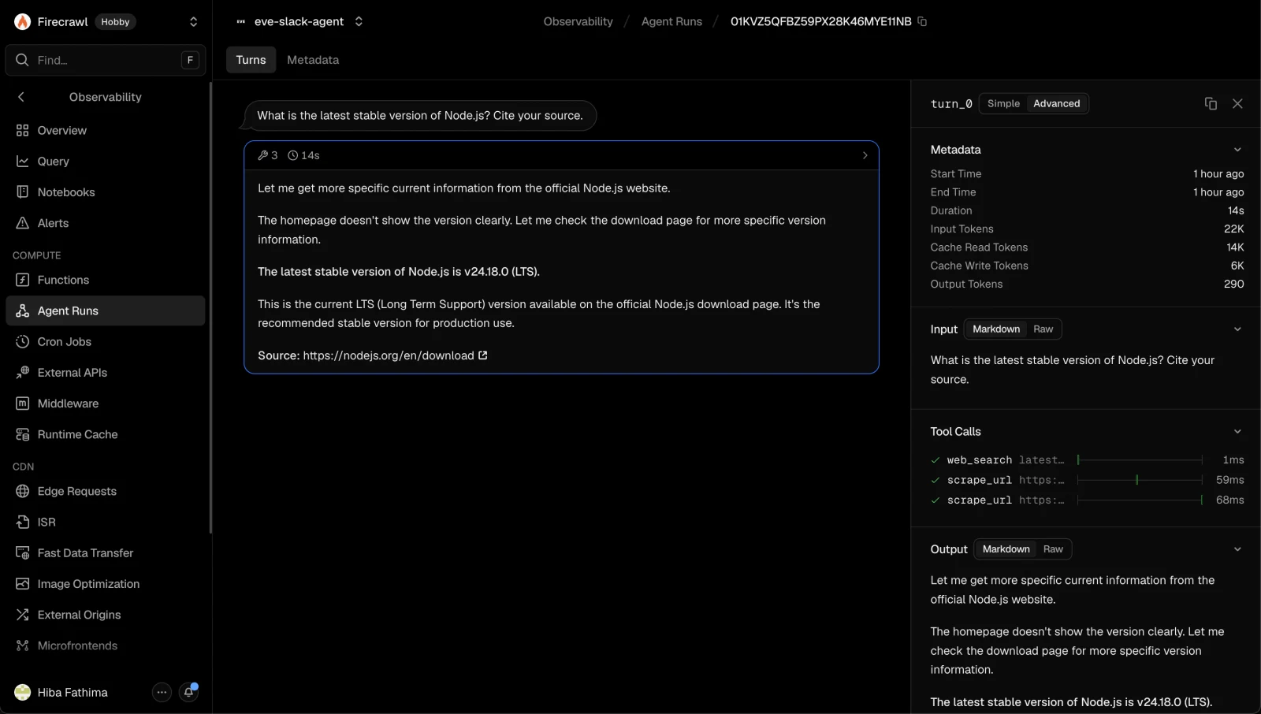Collapse the Output section

tap(1237, 549)
